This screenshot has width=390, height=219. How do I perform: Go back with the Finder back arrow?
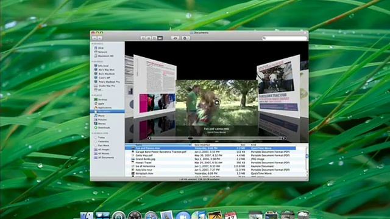click(94, 38)
